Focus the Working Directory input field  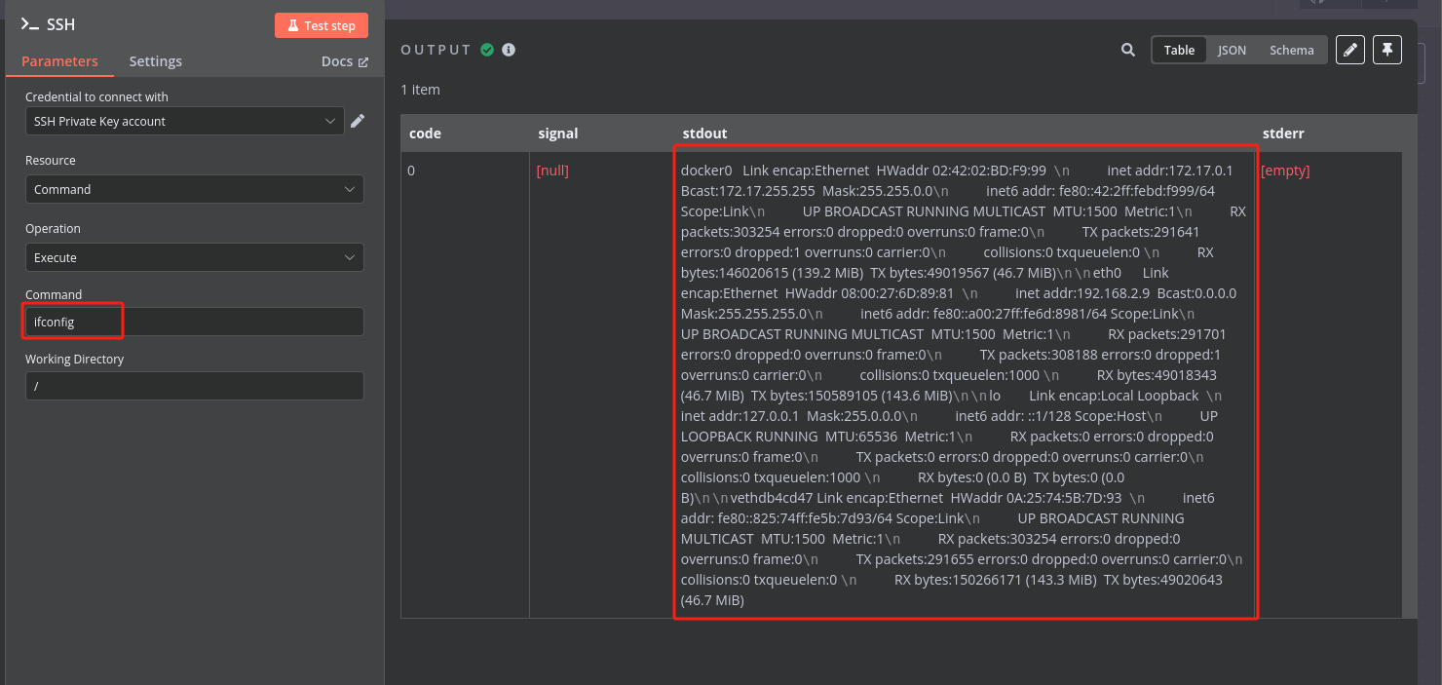click(194, 386)
